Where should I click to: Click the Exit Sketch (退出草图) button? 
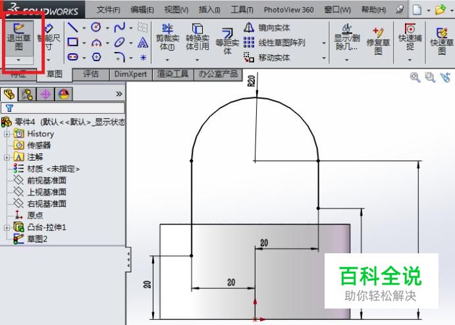(19, 37)
